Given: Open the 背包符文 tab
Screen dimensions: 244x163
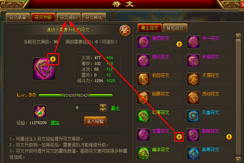Looking at the screenshot, I should click(175, 28).
